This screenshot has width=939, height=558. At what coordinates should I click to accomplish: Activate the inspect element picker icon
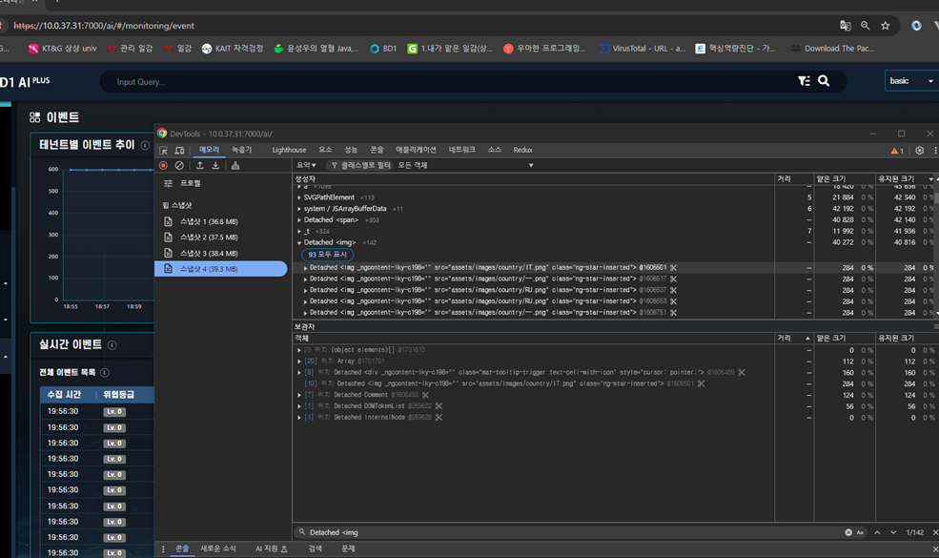(x=164, y=151)
